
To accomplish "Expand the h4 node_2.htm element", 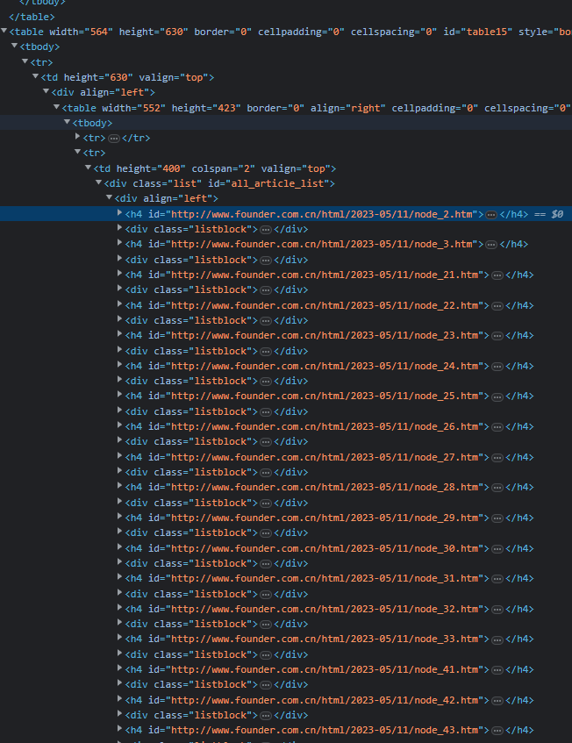I will [120, 214].
